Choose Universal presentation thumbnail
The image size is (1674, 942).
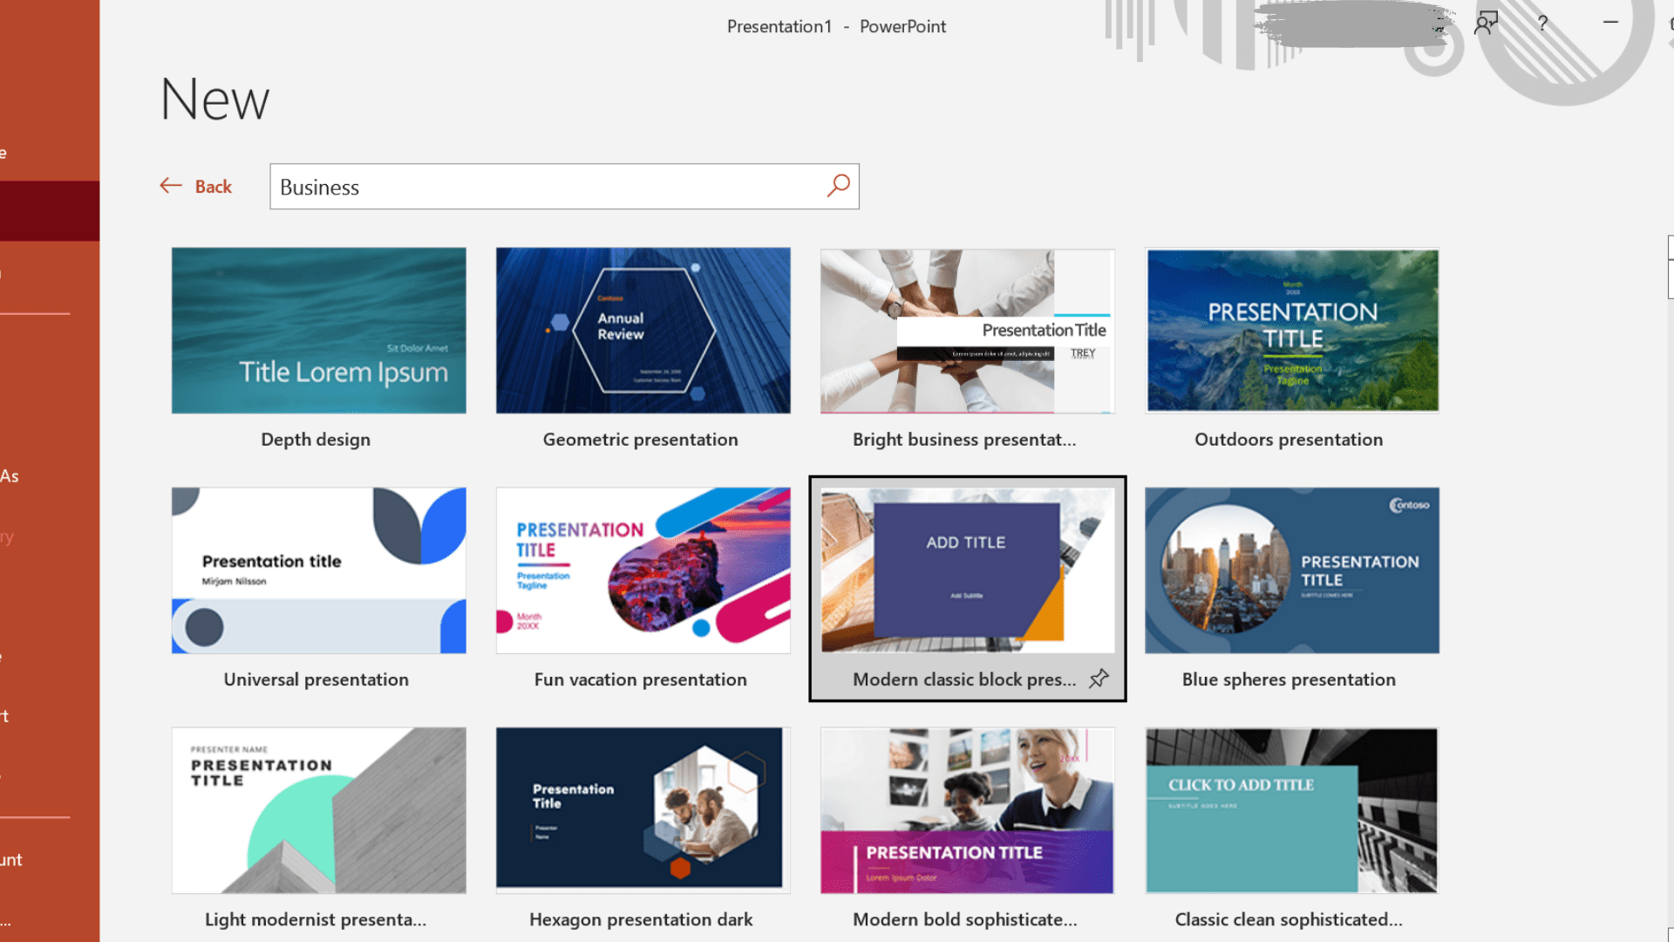pyautogui.click(x=319, y=570)
